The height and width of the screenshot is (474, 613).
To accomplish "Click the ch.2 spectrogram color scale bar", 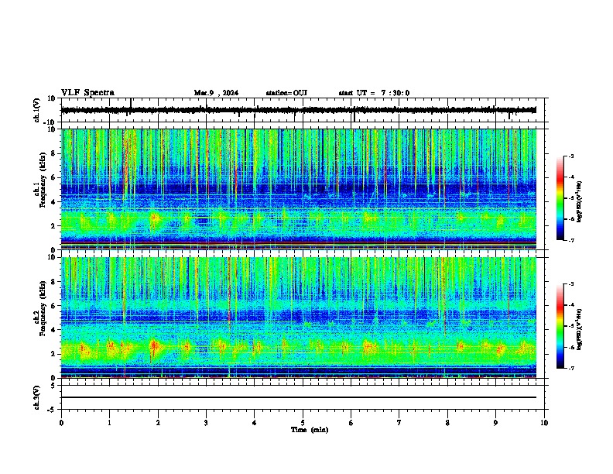I will coord(560,326).
